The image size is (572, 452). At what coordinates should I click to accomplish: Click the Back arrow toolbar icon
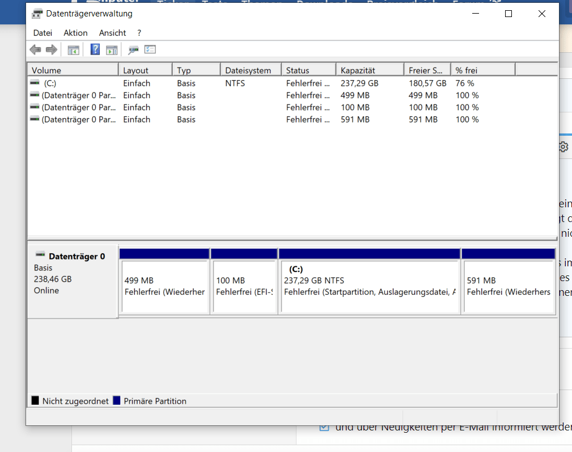click(35, 49)
